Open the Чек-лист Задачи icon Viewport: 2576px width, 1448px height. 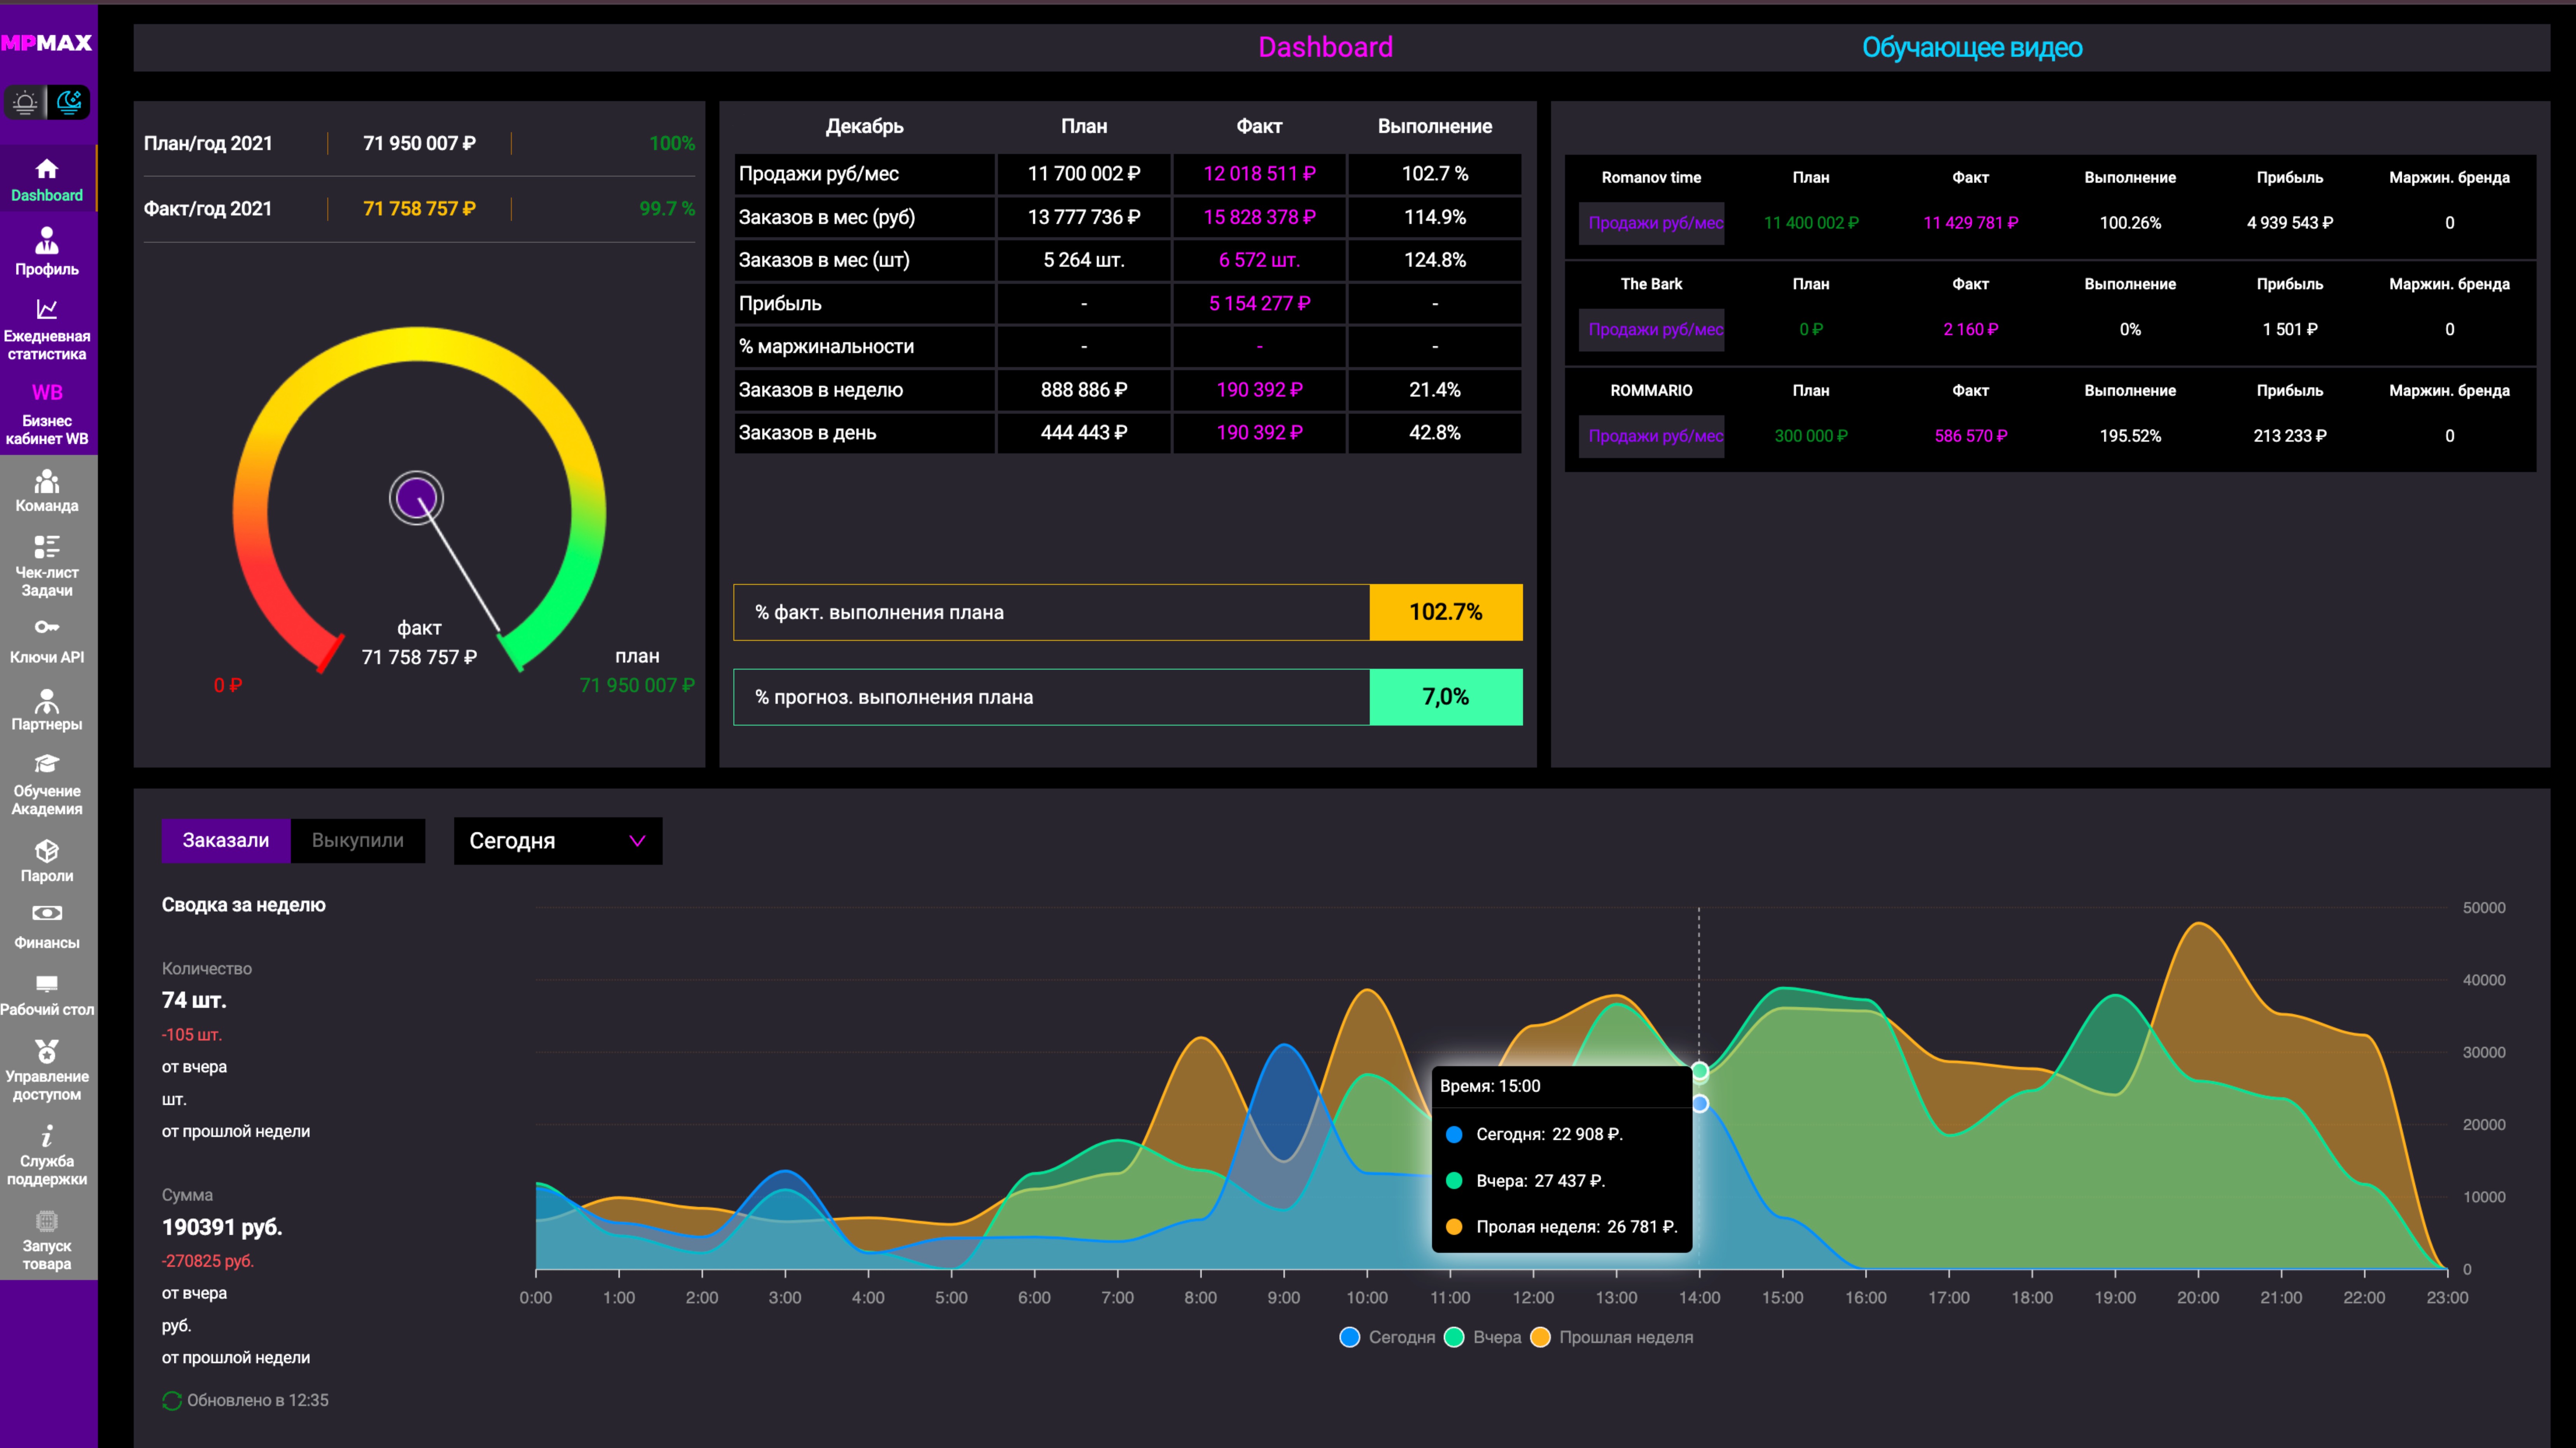tap(47, 547)
